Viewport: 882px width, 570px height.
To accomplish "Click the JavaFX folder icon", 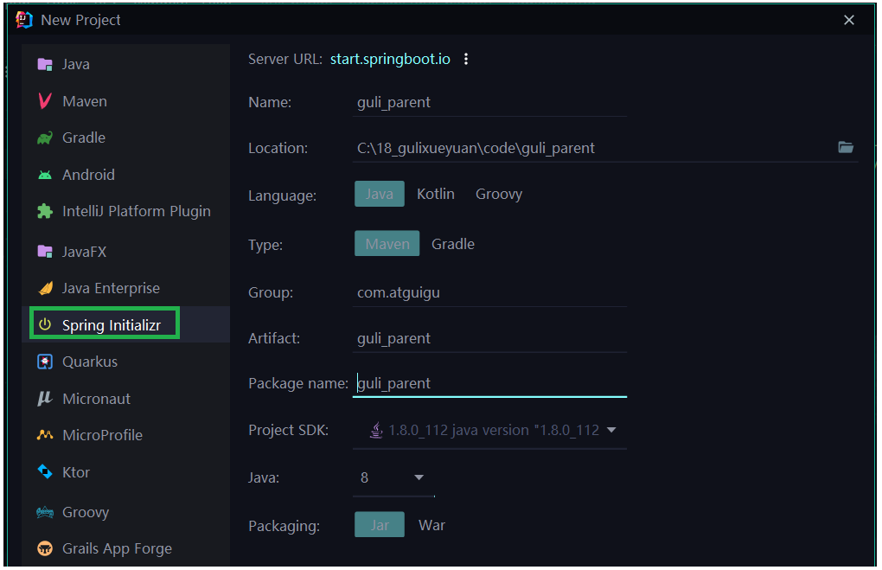I will point(45,252).
